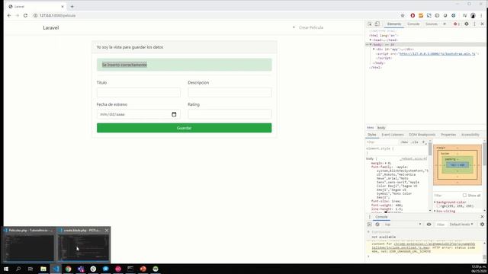
Task: Clear the console with the clear icon
Action: click(x=377, y=225)
